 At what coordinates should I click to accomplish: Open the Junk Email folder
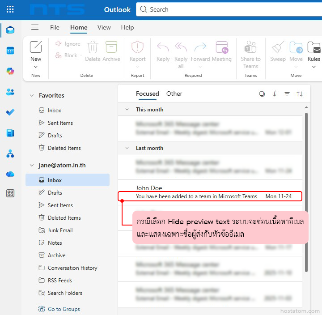click(x=68, y=230)
